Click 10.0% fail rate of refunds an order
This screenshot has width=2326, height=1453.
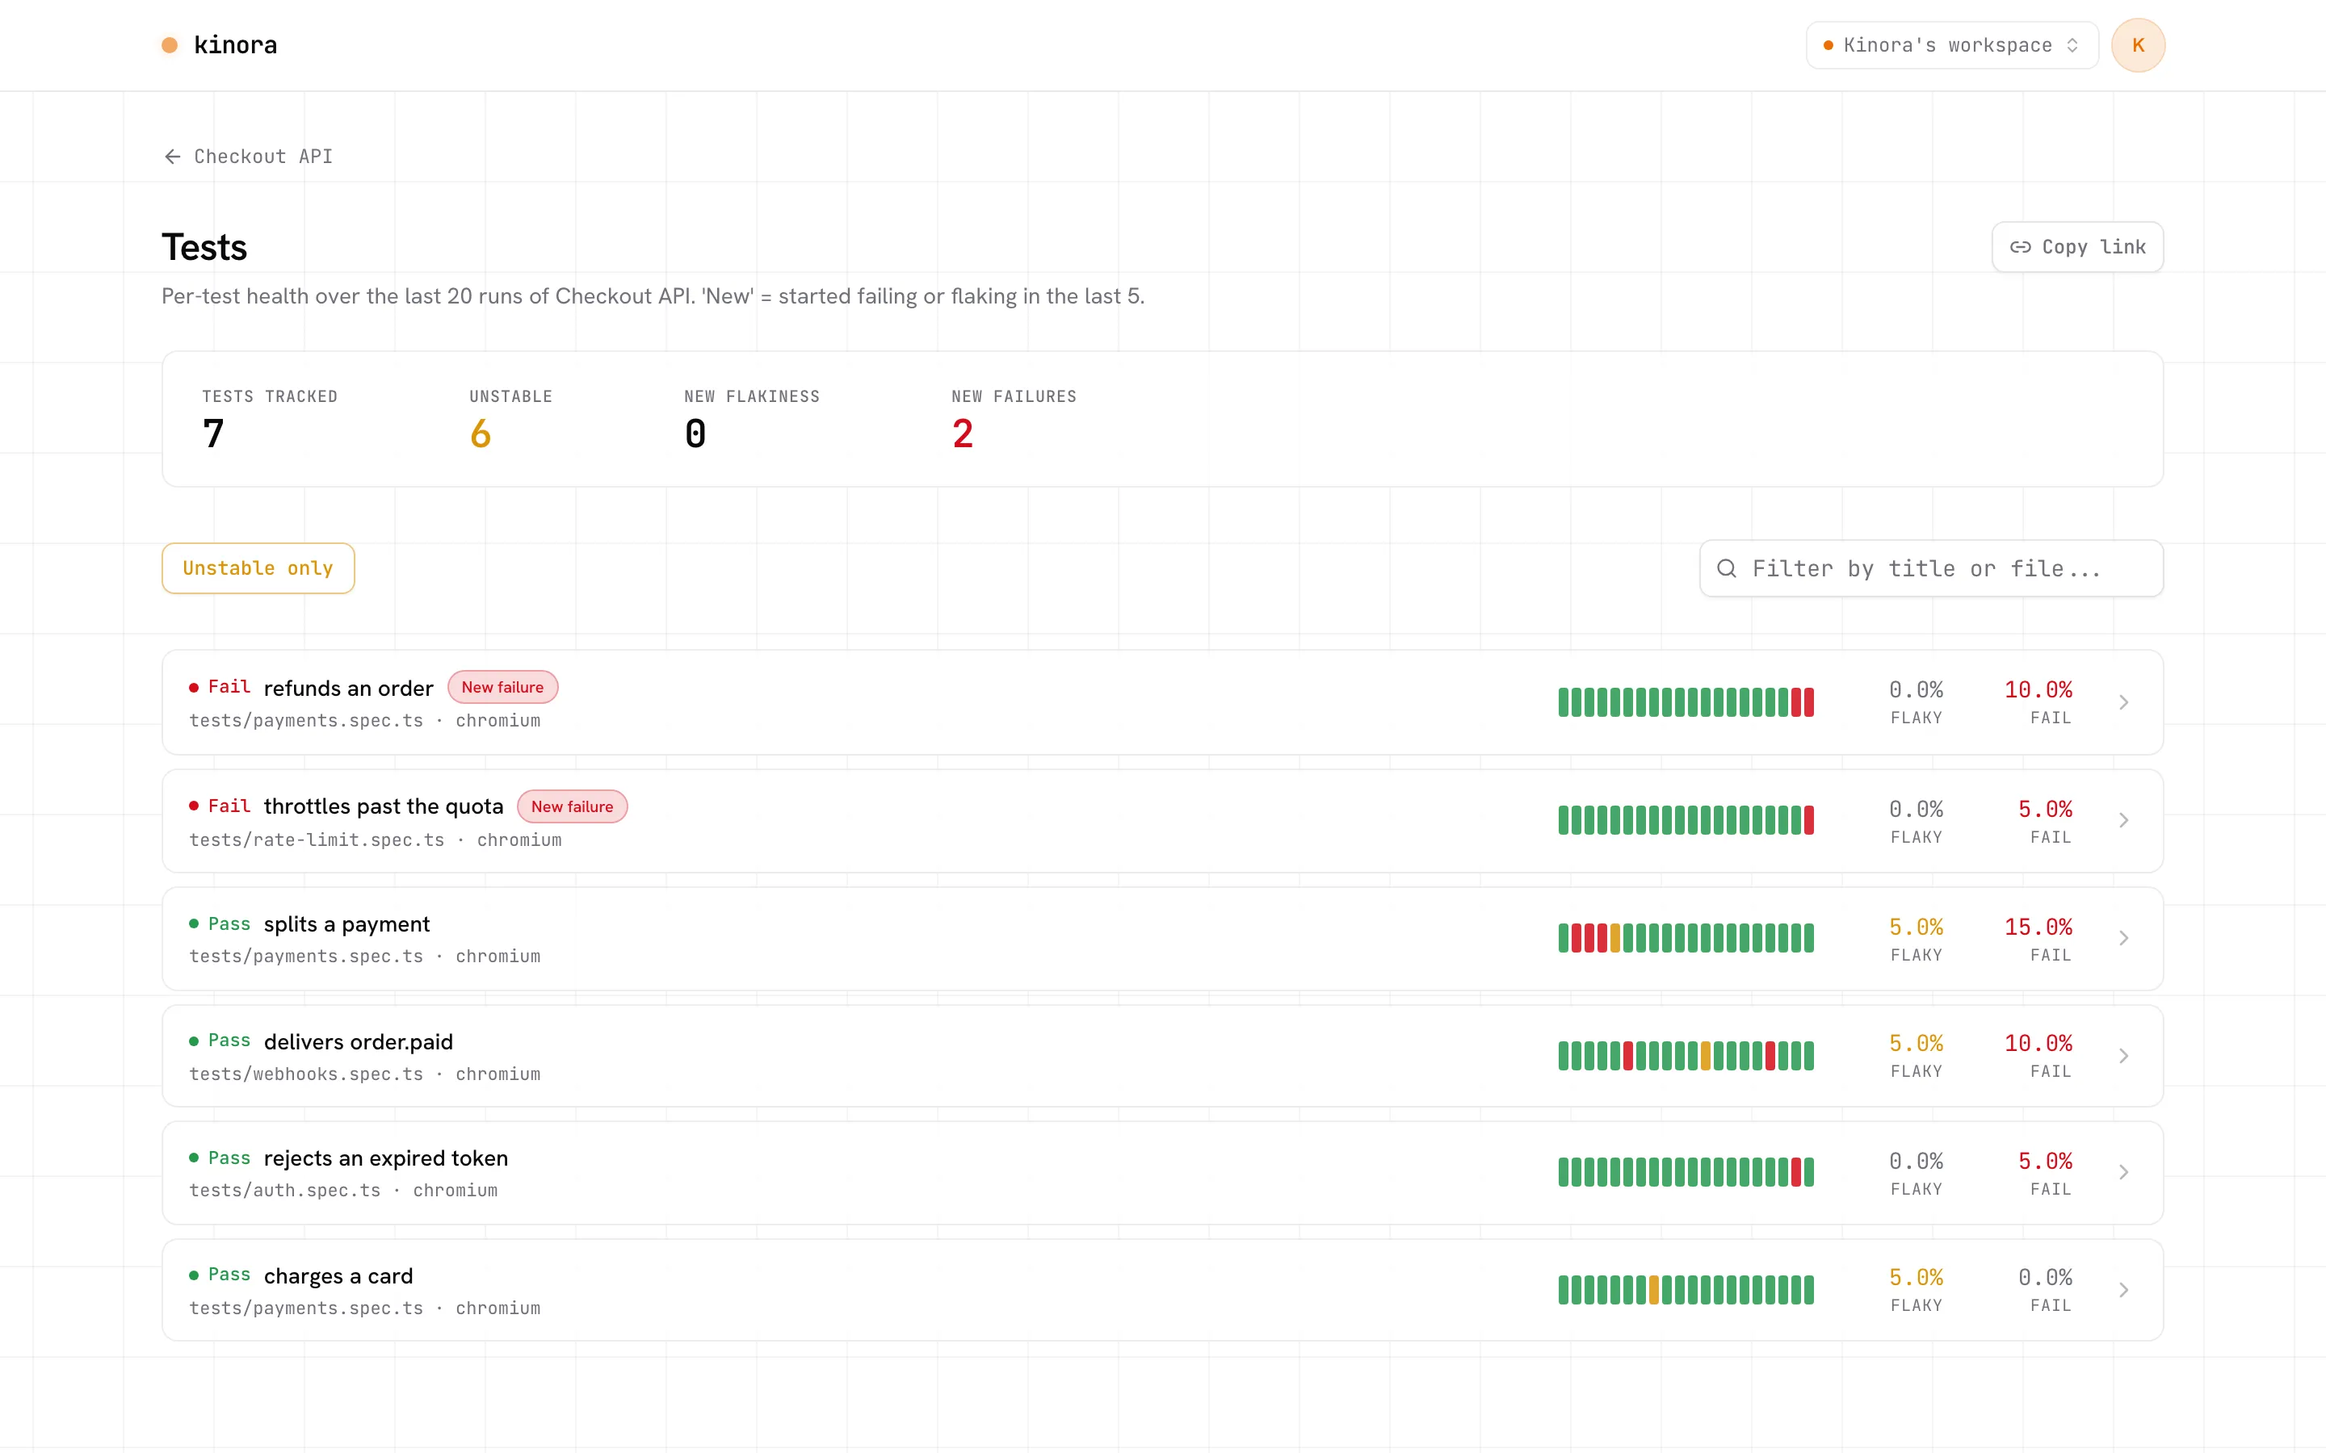coord(2038,690)
